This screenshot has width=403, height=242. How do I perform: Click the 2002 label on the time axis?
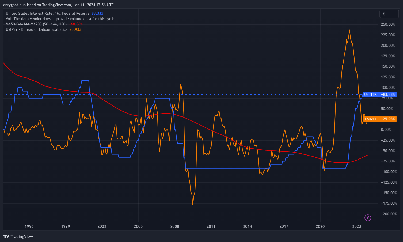[102, 226]
